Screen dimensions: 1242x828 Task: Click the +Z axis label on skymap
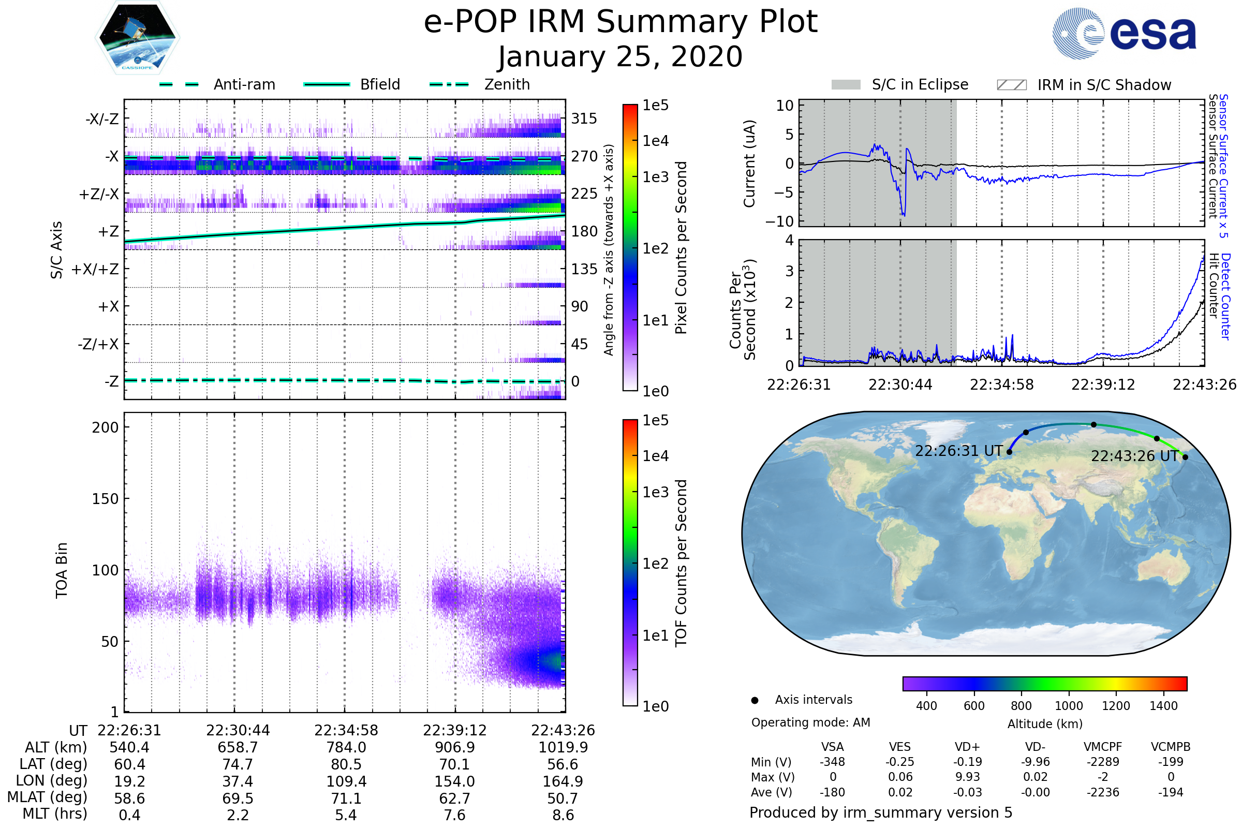(x=108, y=231)
